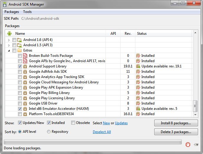
Task: Expand the Android 1.5 (API 3) tree node
Action: pyautogui.click(x=9, y=45)
